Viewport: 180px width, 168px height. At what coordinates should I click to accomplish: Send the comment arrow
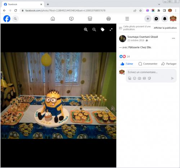172,78
